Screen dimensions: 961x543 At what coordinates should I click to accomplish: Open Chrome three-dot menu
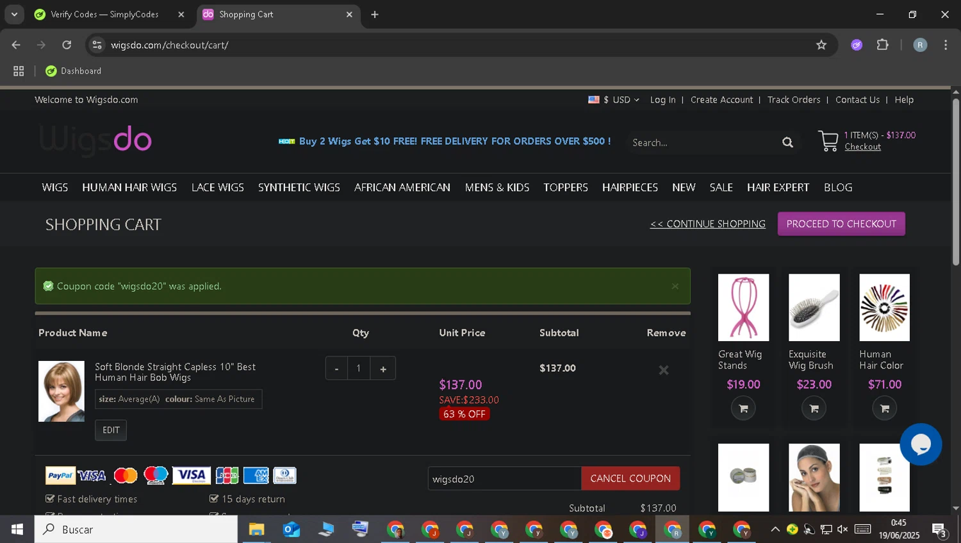(946, 45)
